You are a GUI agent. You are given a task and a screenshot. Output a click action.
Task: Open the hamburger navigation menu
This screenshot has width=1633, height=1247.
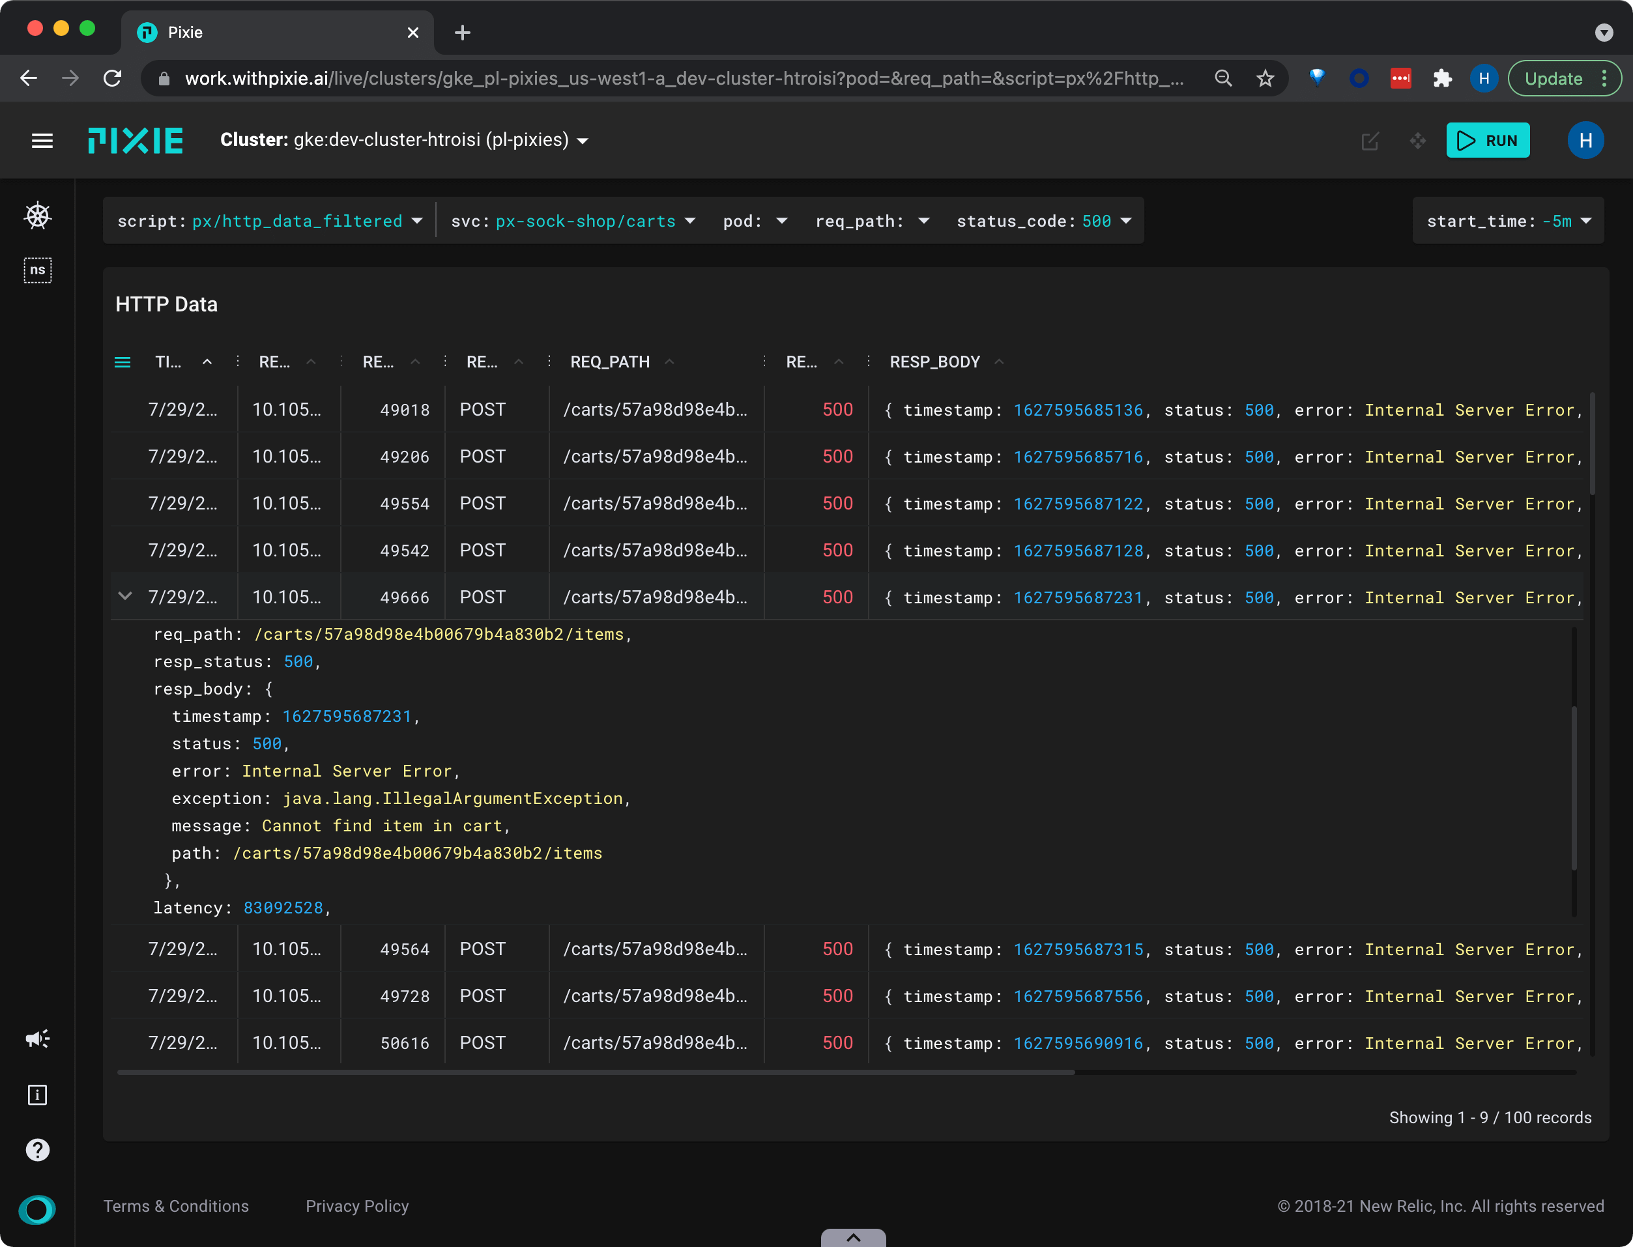click(42, 140)
